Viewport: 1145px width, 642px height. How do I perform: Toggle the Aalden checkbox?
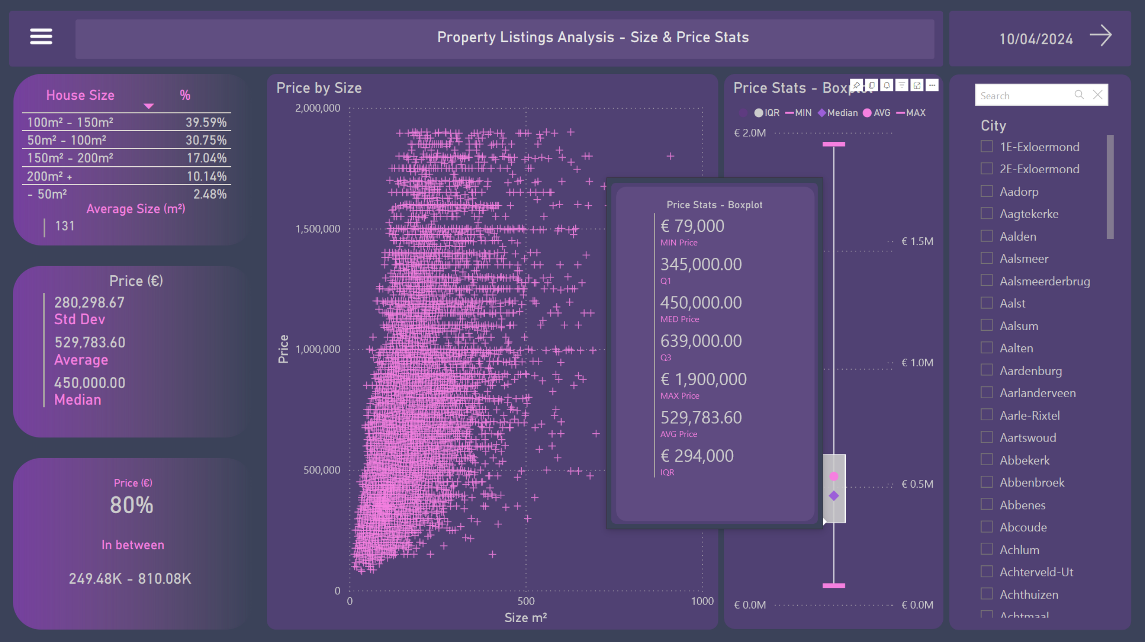click(x=987, y=236)
